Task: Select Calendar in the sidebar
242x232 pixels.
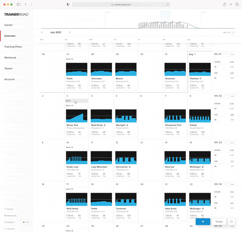Action: tap(10, 36)
